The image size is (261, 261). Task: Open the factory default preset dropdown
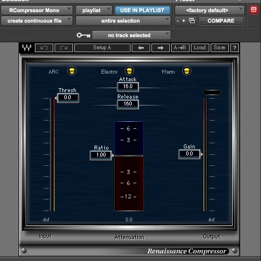click(209, 10)
